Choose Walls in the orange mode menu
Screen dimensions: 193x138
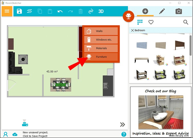(101, 31)
